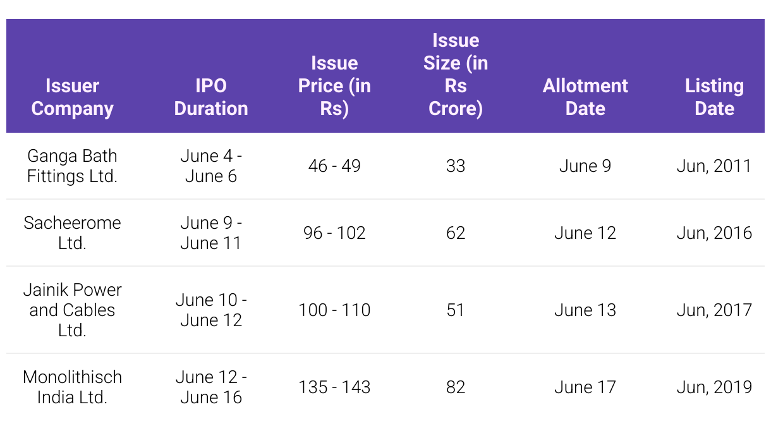The image size is (771, 426).
Task: Click the June 4 - June 6 duration
Action: click(211, 166)
